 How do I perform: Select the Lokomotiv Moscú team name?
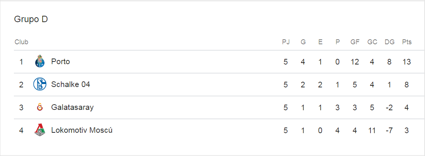pyautogui.click(x=82, y=130)
